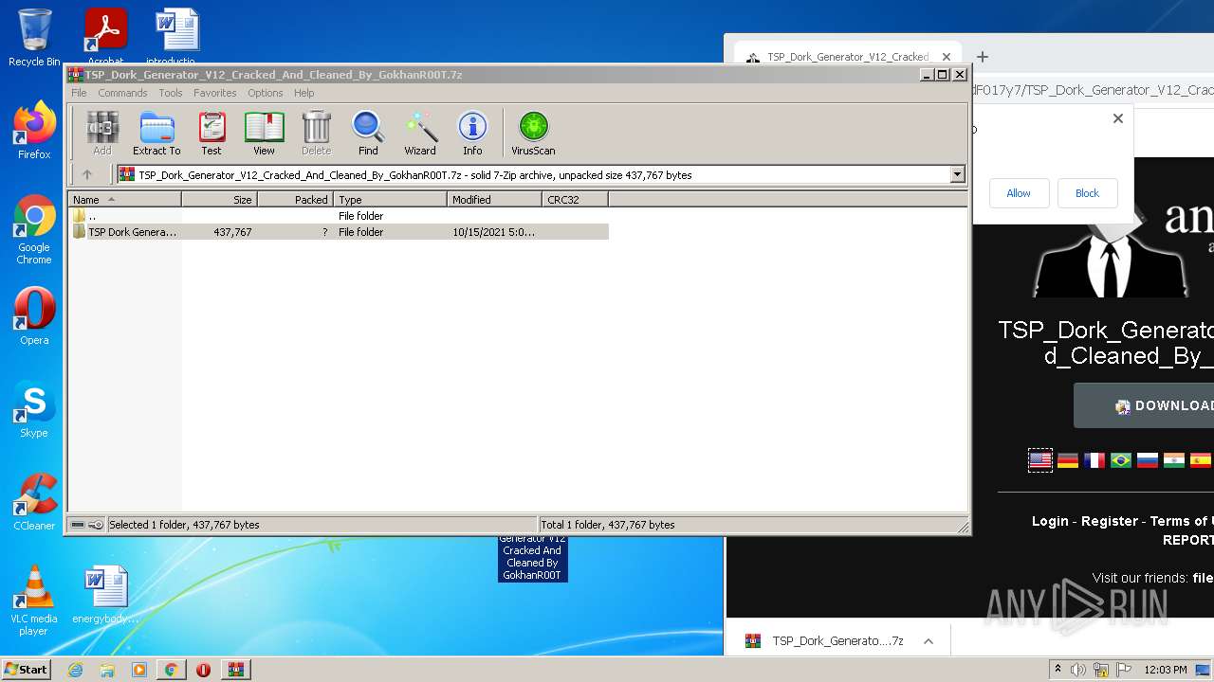
Task: Open Opera desktop shortcut
Action: [34, 316]
